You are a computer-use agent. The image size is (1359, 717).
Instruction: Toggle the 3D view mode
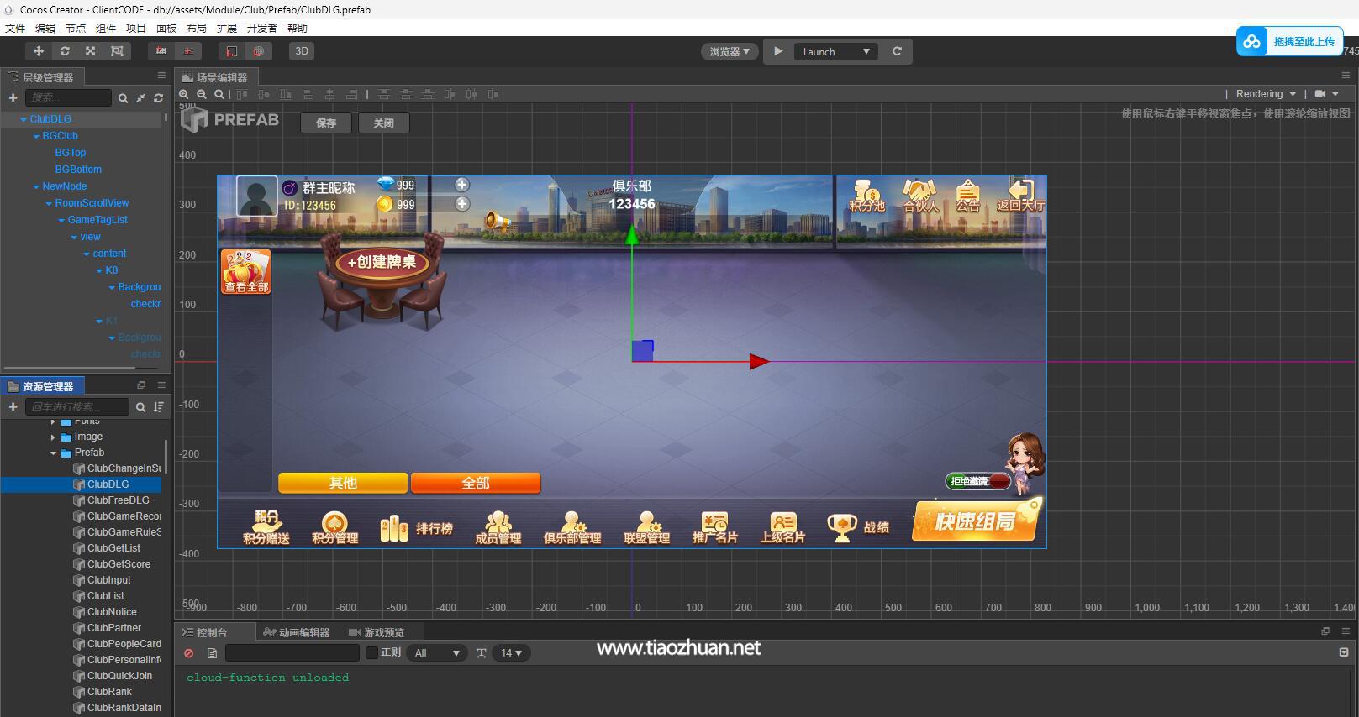(x=302, y=51)
